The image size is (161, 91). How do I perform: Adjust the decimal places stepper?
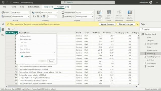[x=56, y=16]
